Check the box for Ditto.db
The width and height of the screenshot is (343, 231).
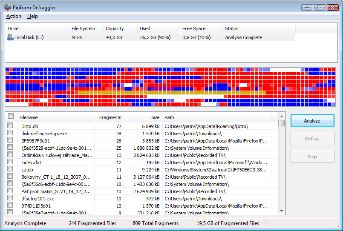click(10, 125)
